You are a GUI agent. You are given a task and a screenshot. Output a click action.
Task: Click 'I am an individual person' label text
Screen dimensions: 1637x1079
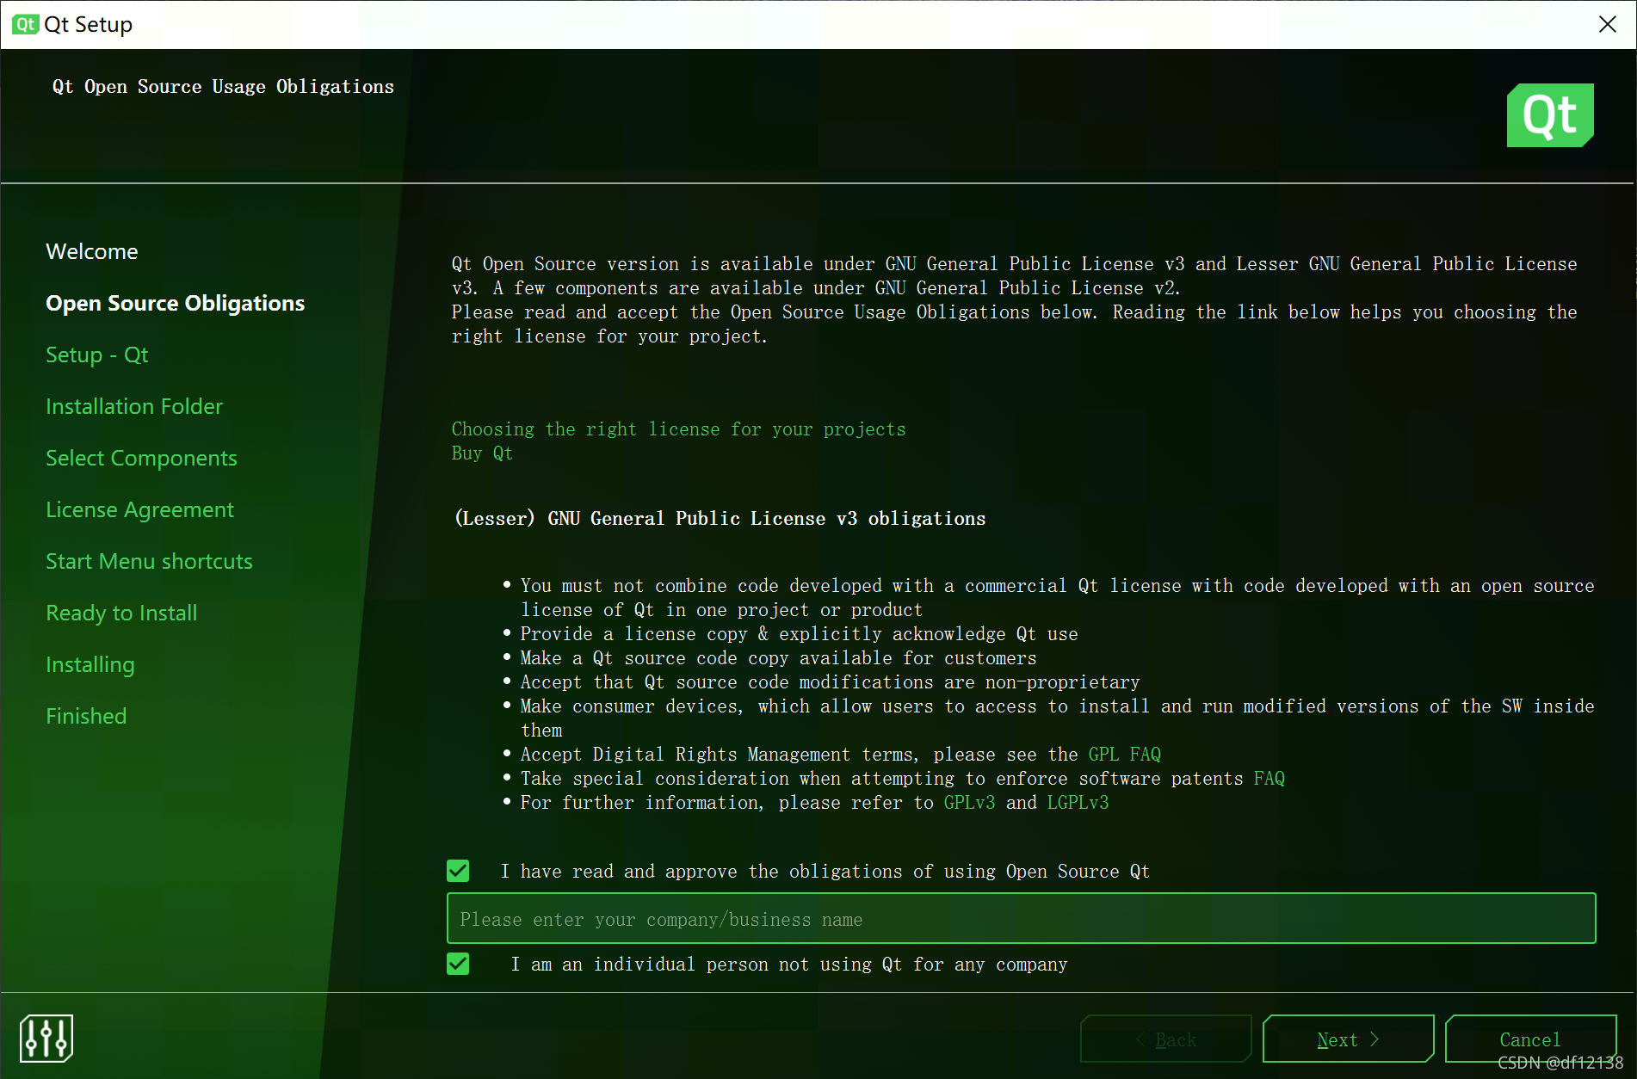(x=789, y=964)
